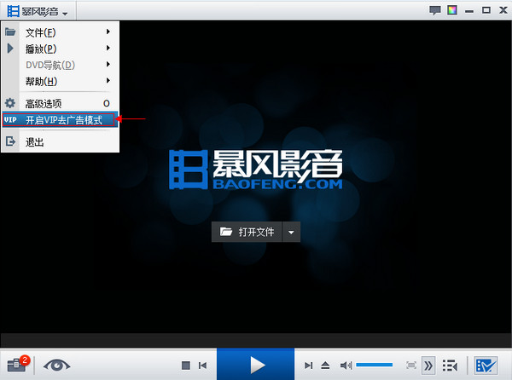The height and width of the screenshot is (380, 512).
Task: Stop playback with the square button
Action: click(186, 366)
